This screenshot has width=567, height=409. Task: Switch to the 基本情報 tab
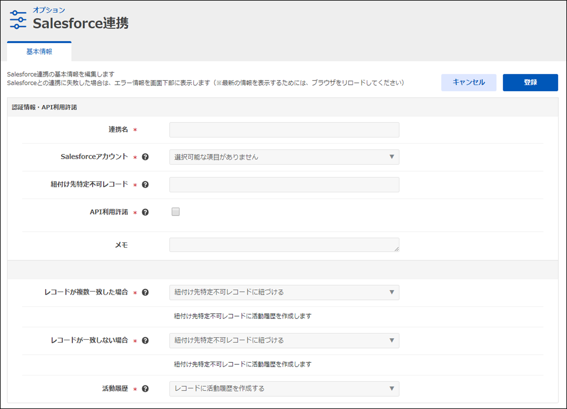[39, 51]
